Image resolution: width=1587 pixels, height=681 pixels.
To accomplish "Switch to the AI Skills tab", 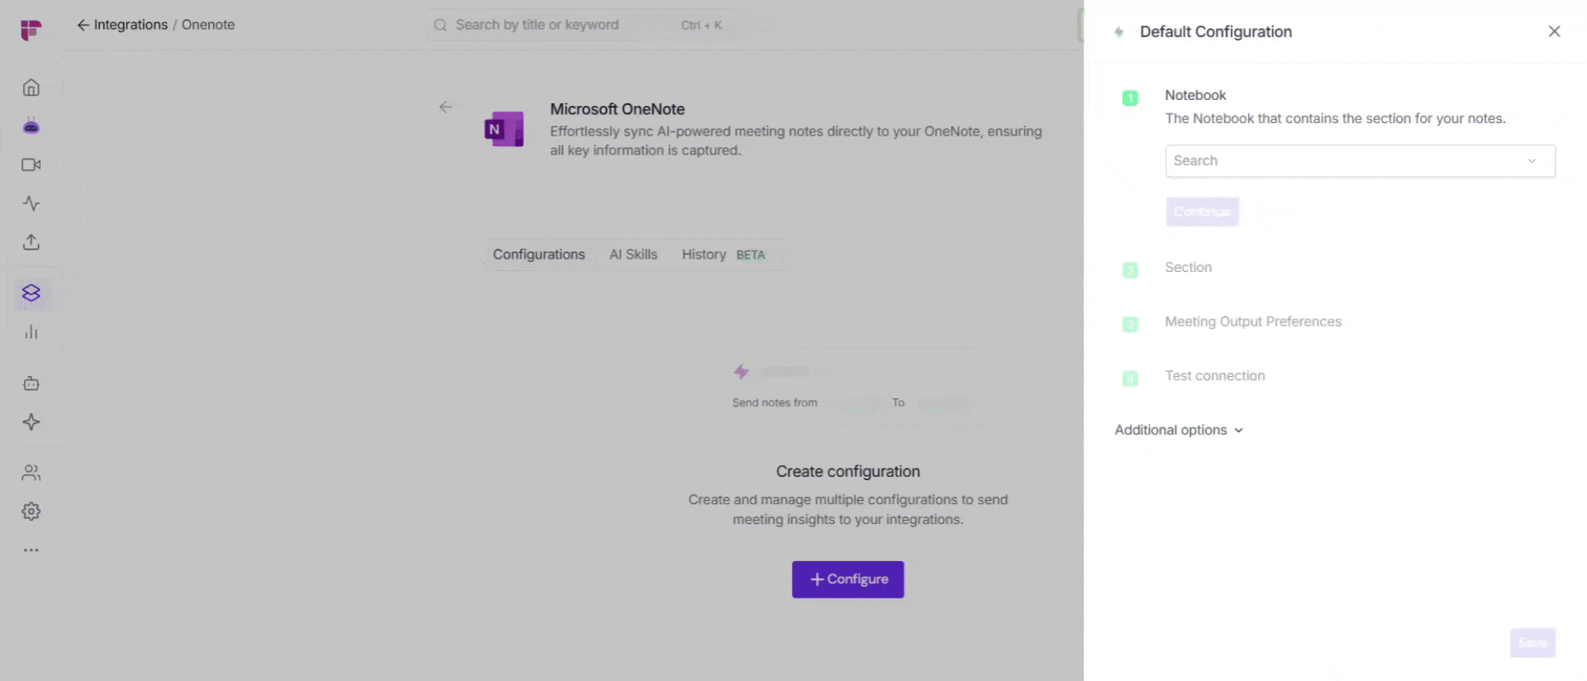I will [x=633, y=255].
